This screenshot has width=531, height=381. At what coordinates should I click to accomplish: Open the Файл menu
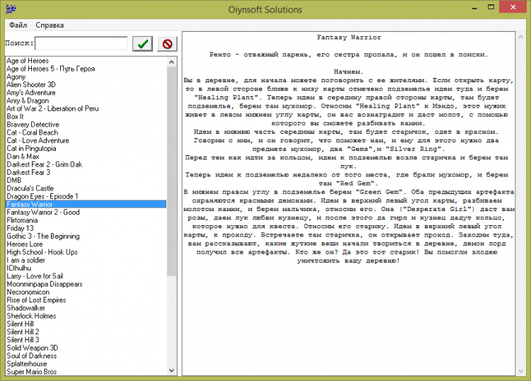(x=18, y=25)
